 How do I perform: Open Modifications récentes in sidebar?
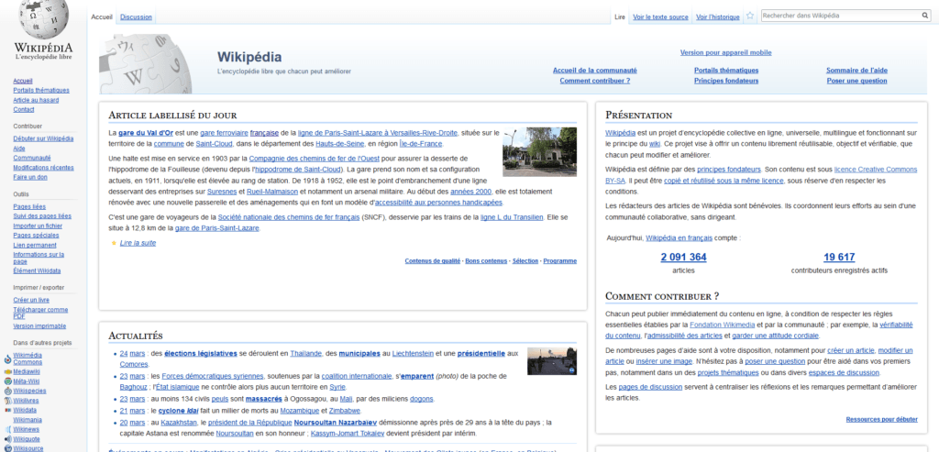coord(43,168)
